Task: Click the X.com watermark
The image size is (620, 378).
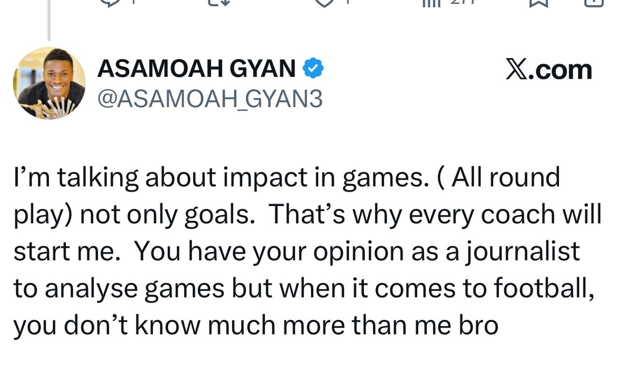Action: tap(548, 70)
